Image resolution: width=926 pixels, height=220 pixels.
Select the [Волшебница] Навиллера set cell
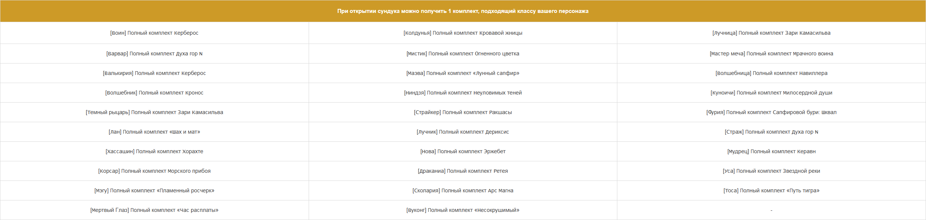click(771, 73)
